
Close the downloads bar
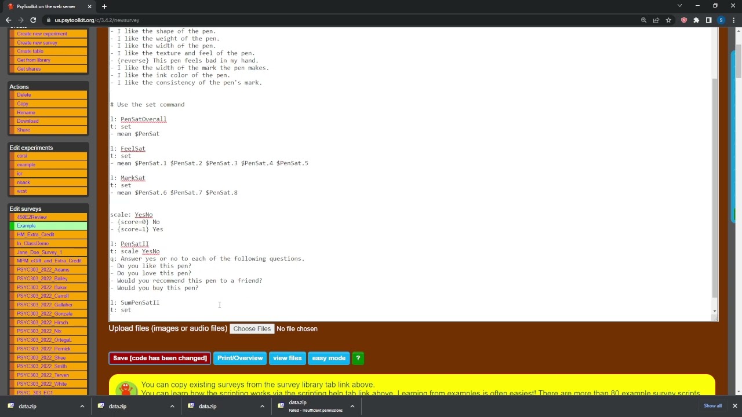(x=734, y=406)
